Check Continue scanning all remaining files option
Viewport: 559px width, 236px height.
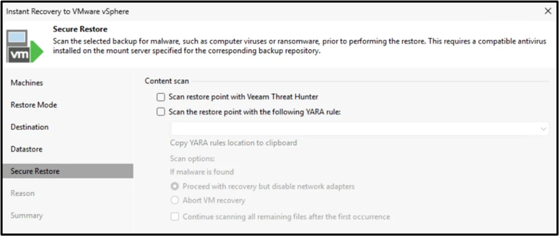tap(175, 217)
